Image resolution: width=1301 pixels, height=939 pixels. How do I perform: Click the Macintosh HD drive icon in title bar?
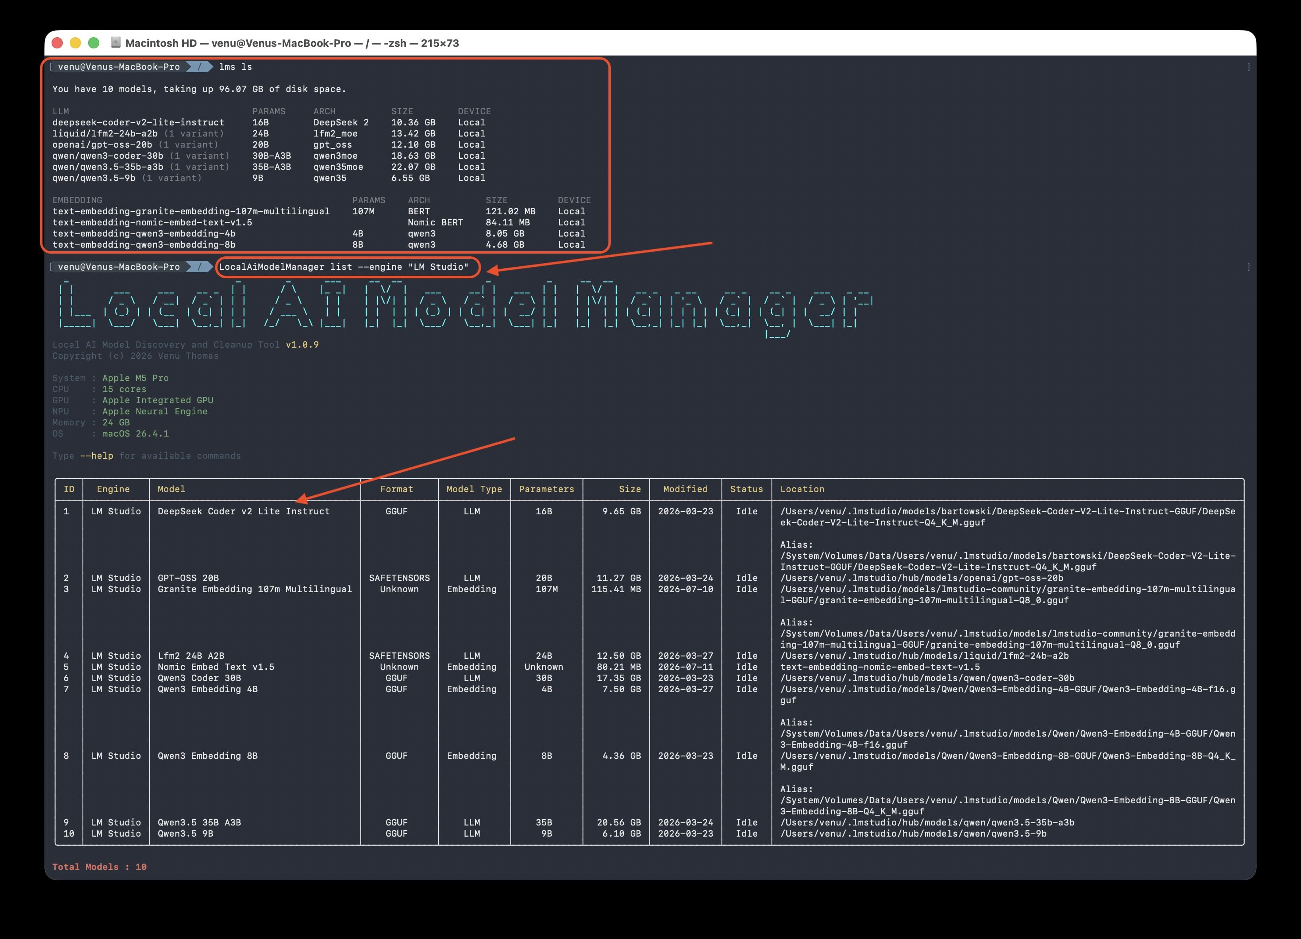pyautogui.click(x=115, y=42)
